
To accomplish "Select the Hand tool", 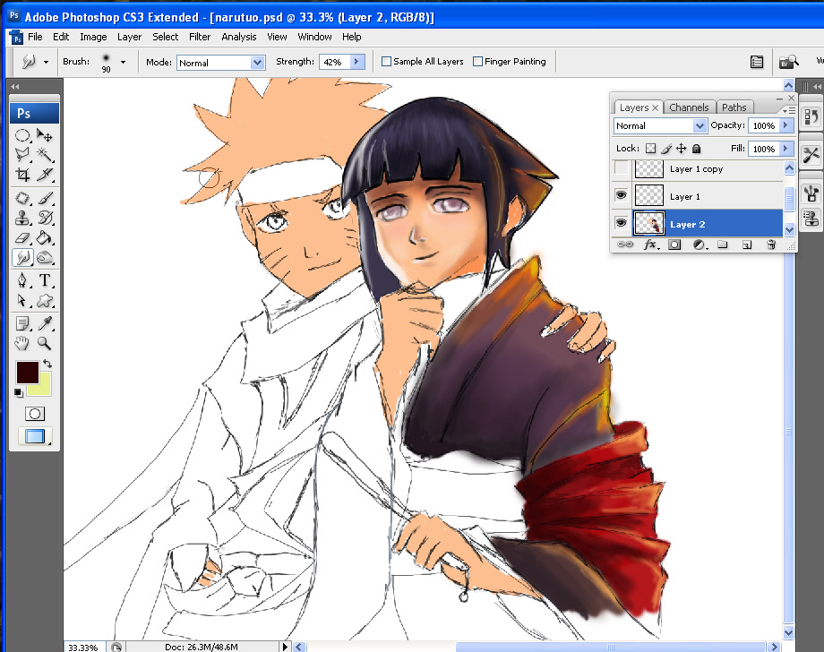I will [x=22, y=344].
